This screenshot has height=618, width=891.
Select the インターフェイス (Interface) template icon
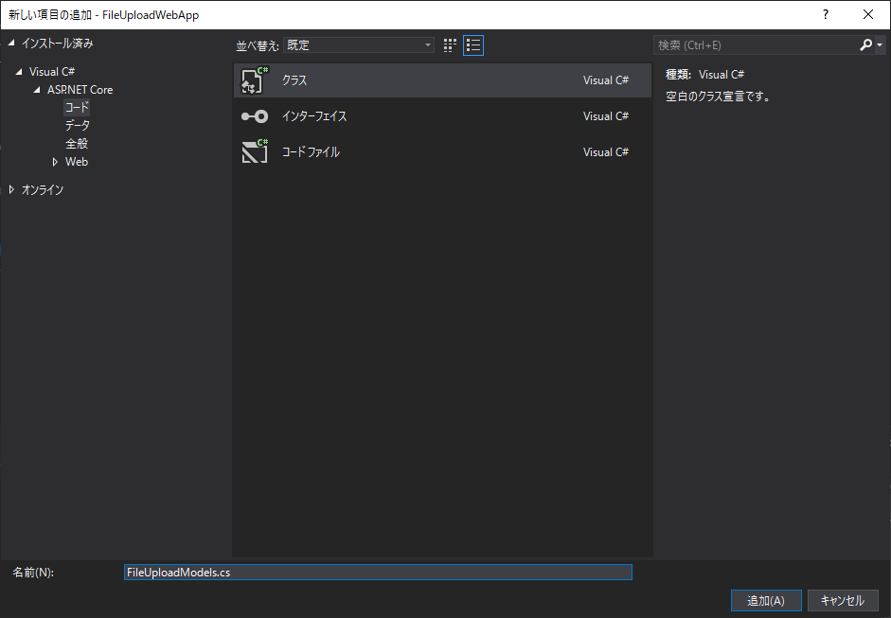click(254, 116)
